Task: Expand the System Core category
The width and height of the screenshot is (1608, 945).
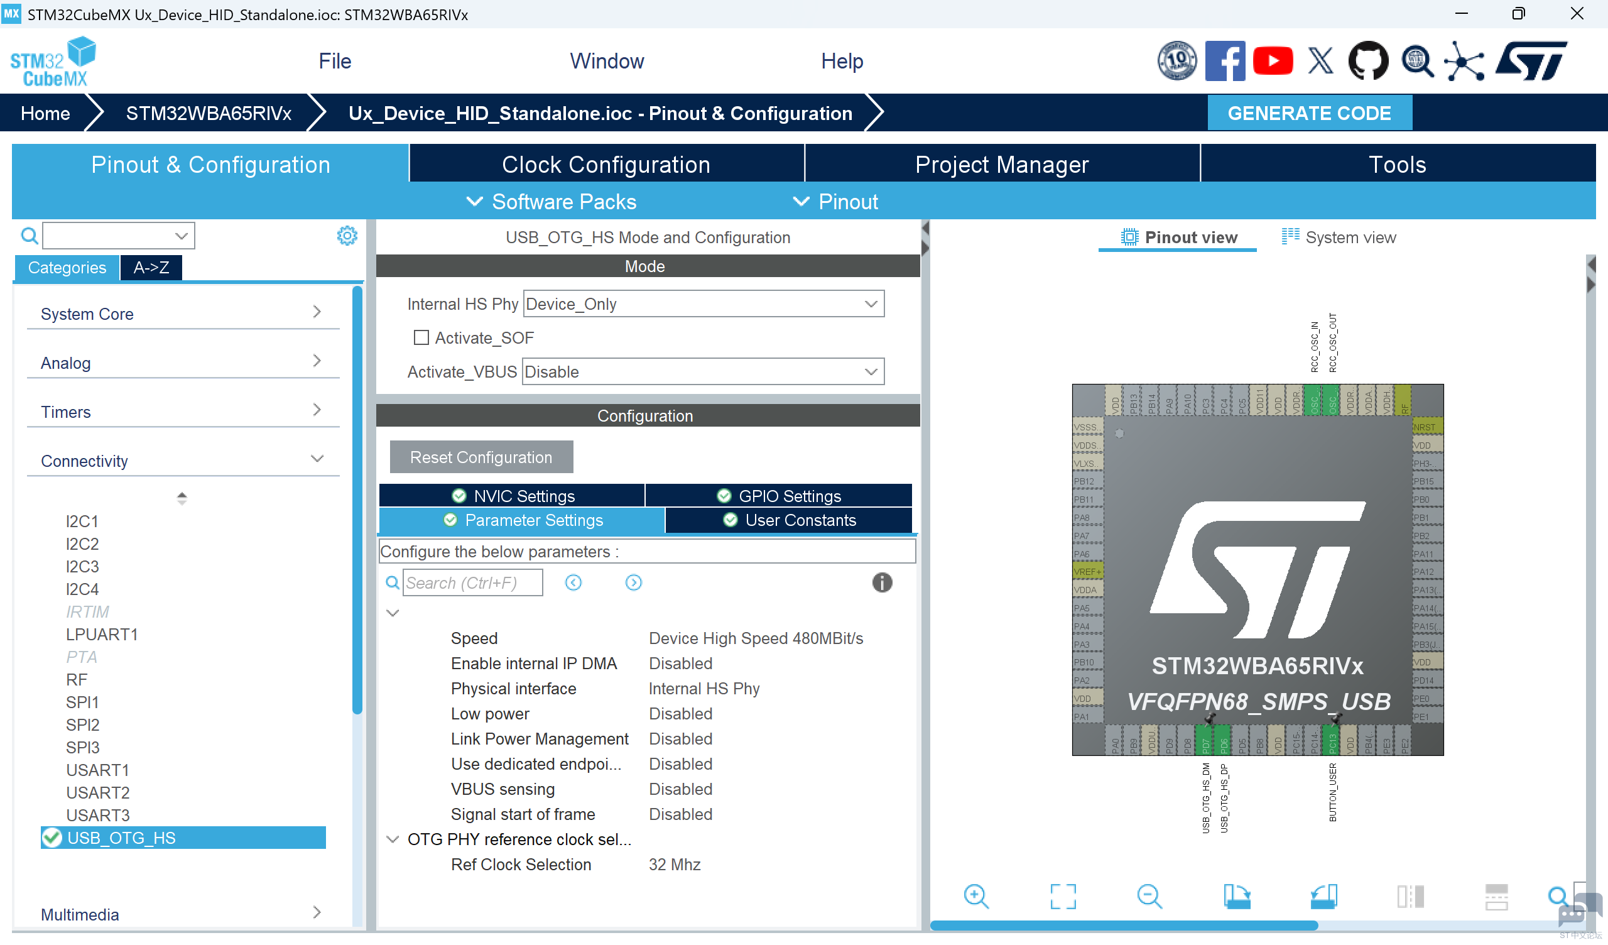Action: coord(183,314)
